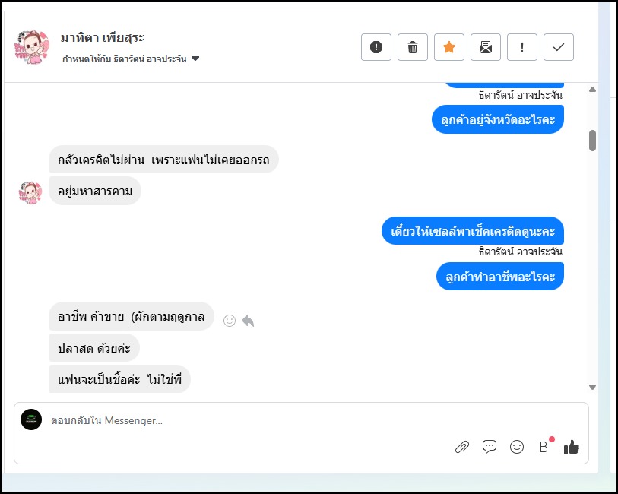Delete conversation using trash icon
Image resolution: width=618 pixels, height=494 pixels.
(x=413, y=47)
